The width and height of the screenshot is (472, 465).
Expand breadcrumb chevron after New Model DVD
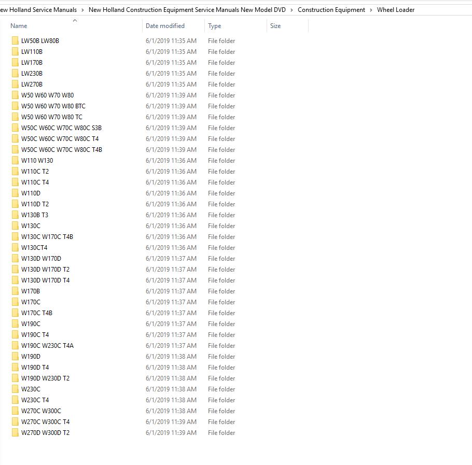[291, 10]
